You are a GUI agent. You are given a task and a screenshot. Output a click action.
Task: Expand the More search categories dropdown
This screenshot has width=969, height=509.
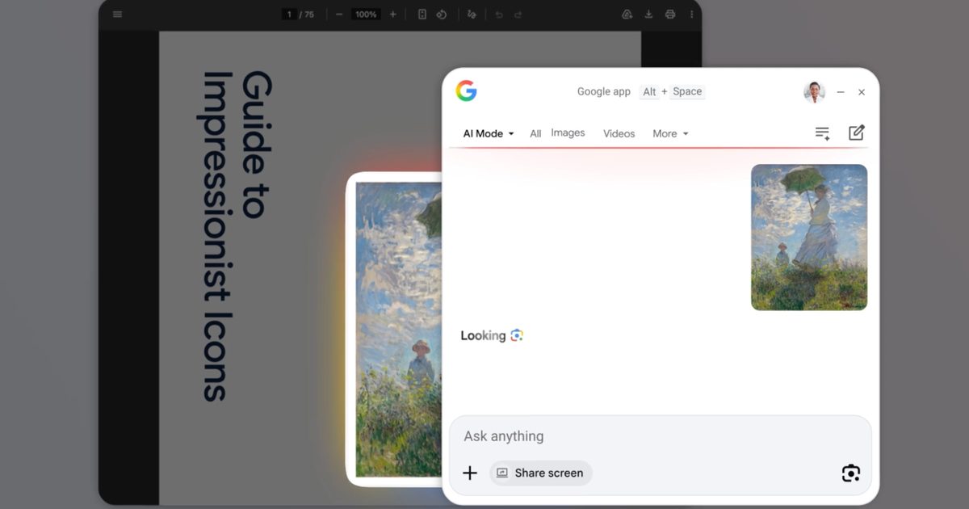click(669, 133)
